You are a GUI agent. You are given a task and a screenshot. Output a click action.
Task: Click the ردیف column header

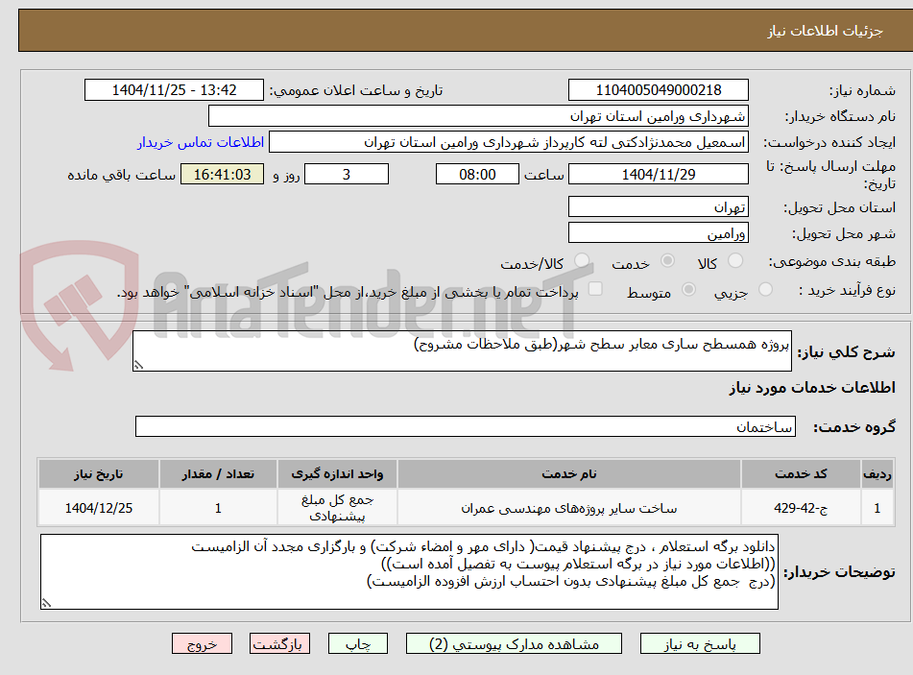click(877, 474)
